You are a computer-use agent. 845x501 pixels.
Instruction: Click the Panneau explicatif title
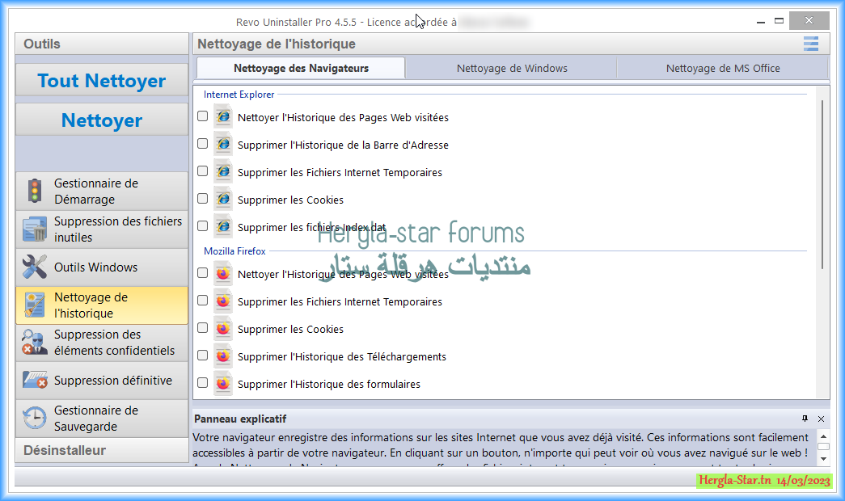pos(240,419)
